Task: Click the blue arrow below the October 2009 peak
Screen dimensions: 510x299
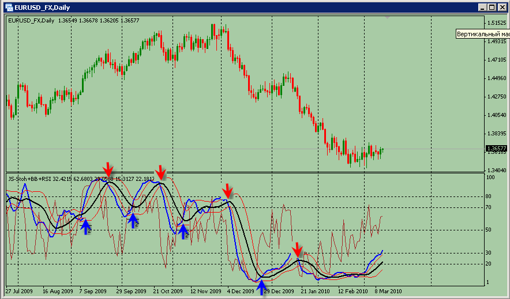Action: (x=183, y=232)
